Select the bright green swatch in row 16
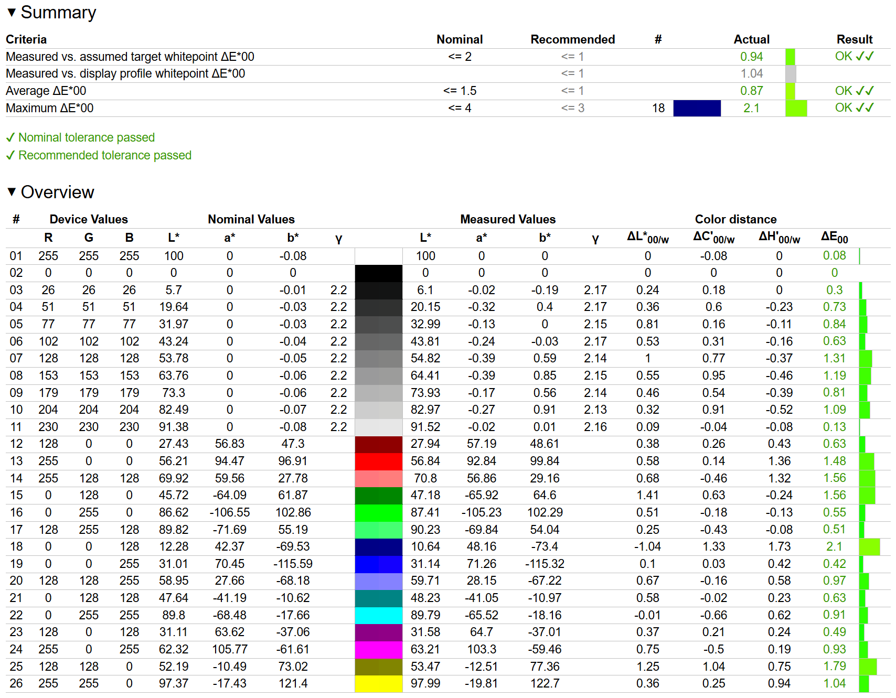 tap(379, 513)
